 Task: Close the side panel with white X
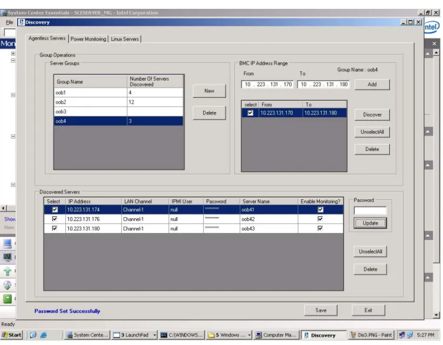(x=434, y=44)
